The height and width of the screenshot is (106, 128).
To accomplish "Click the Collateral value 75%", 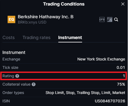I will tap(121, 84).
